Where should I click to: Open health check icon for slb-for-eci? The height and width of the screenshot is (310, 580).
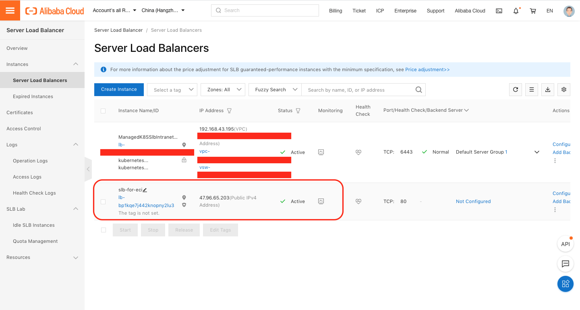358,201
